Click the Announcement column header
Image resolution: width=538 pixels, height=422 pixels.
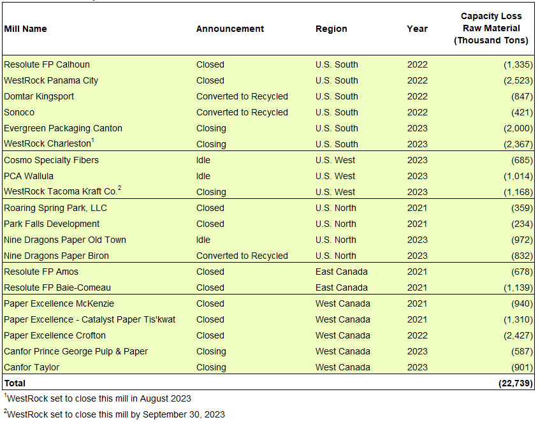(x=229, y=29)
